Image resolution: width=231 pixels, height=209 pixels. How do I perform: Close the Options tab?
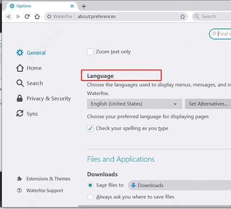click(x=72, y=6)
